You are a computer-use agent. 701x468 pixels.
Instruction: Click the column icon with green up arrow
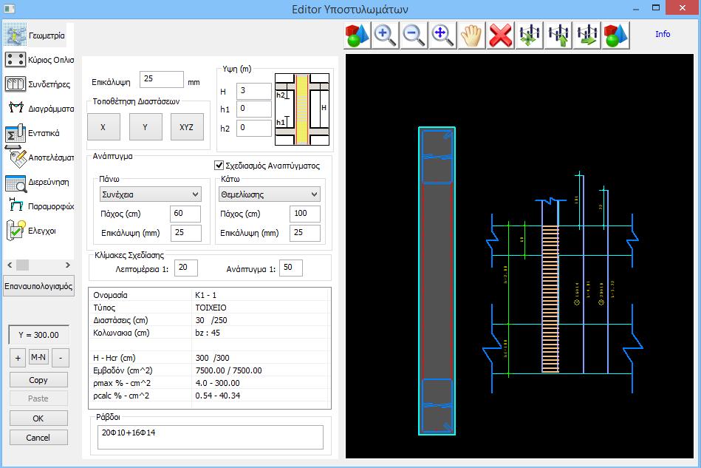[558, 35]
